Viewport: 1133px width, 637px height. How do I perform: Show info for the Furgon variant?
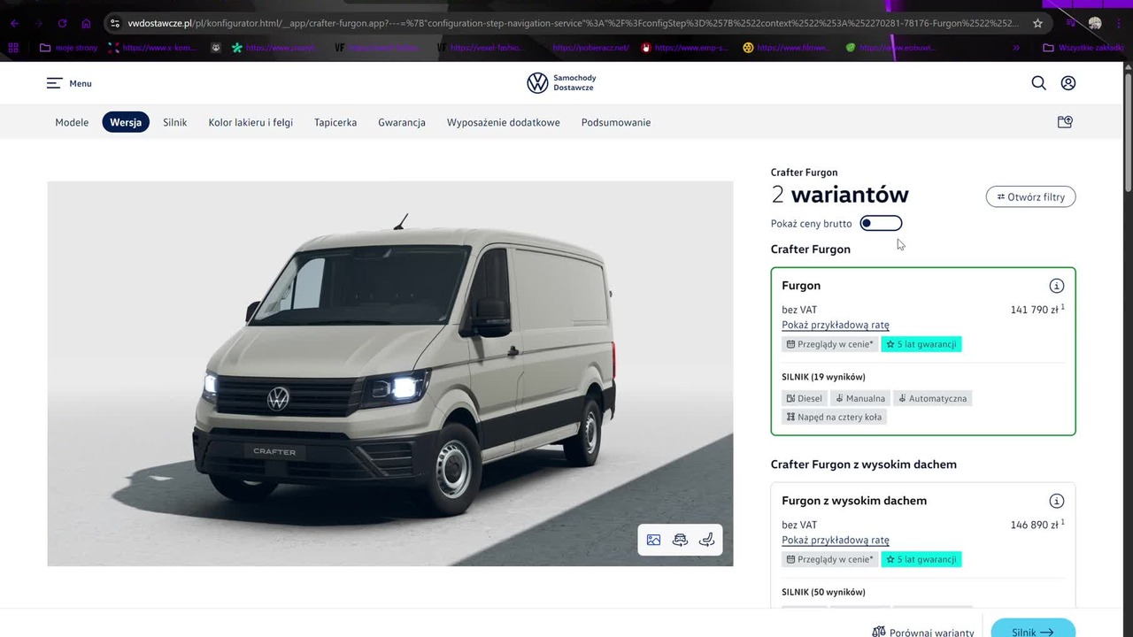coord(1056,286)
